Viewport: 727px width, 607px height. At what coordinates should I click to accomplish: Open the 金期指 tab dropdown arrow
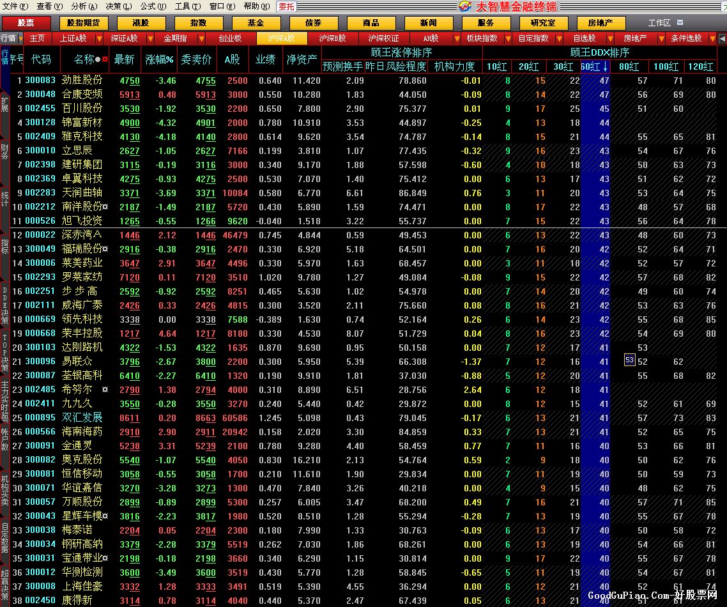201,38
